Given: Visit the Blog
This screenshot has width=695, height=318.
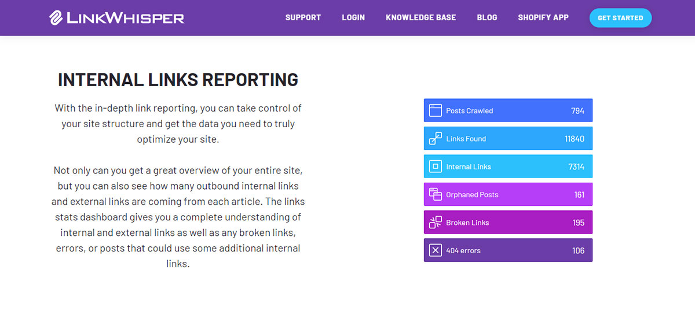Looking at the screenshot, I should click(487, 17).
